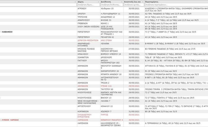Click the date search field under Αναστολή
This screenshot has height=127, width=208.
(134, 5)
